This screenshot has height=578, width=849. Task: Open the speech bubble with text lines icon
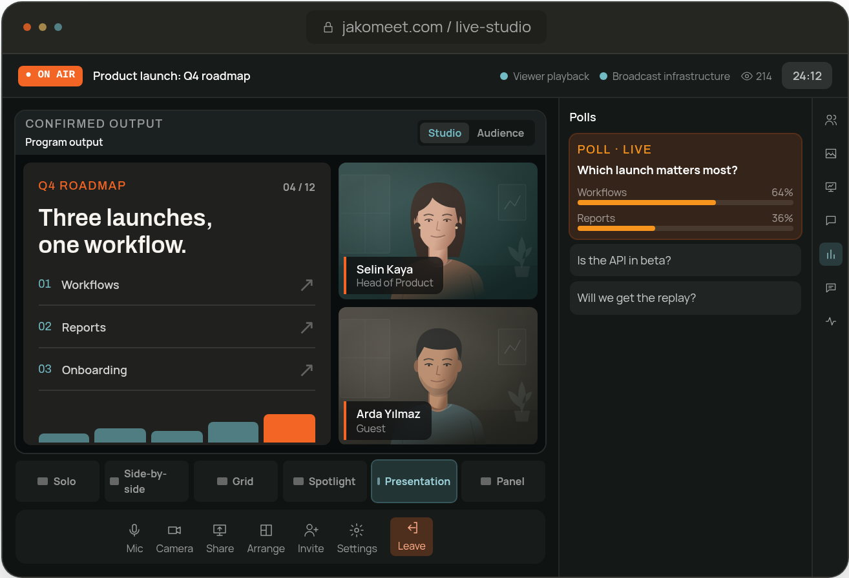pyautogui.click(x=831, y=288)
